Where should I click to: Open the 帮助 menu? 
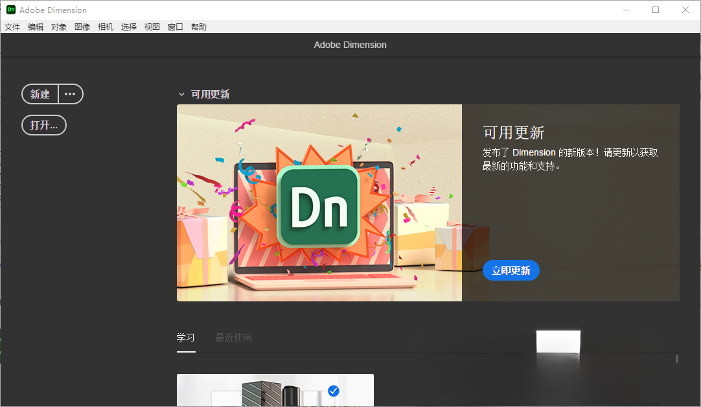pos(198,27)
